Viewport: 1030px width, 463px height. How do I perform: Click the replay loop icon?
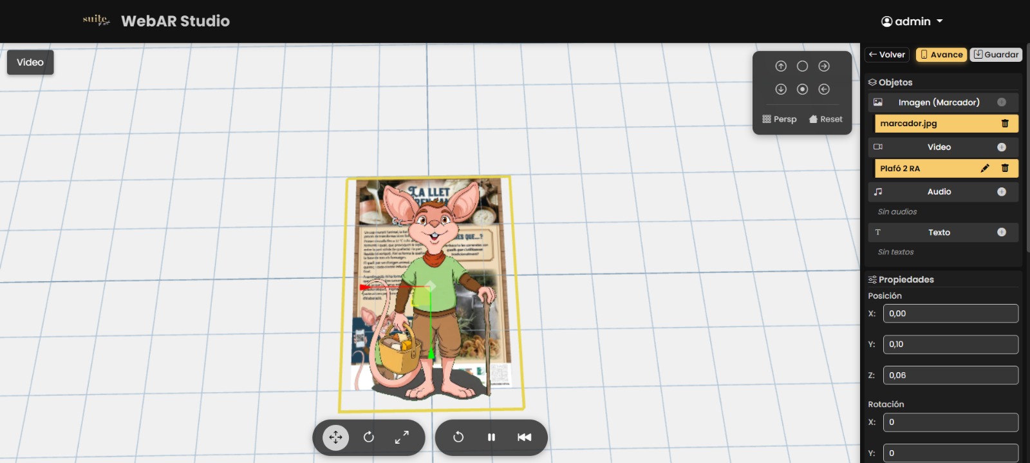pos(458,437)
